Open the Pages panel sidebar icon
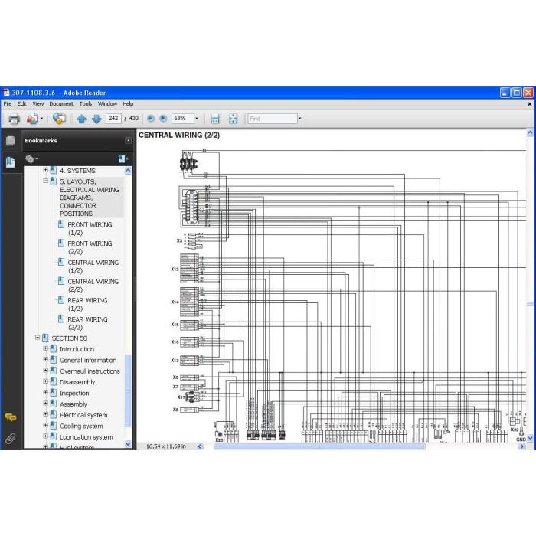 pos(10,140)
